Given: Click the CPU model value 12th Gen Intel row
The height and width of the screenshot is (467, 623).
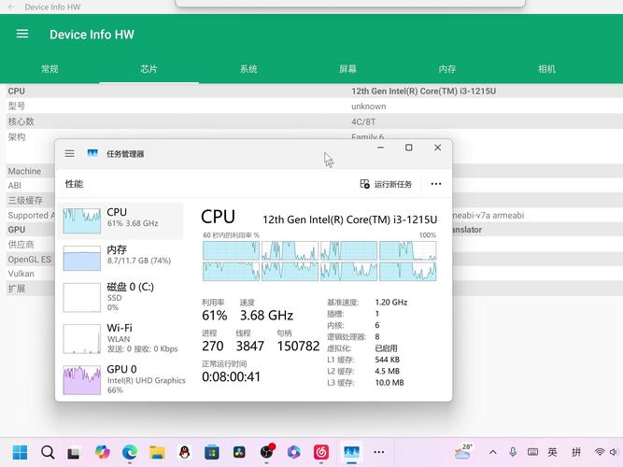Looking at the screenshot, I should pos(423,91).
